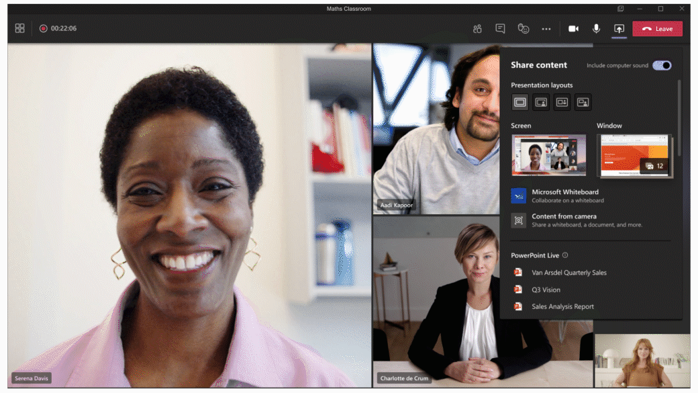Click the Maths Classroom window title
Image resolution: width=698 pixels, height=393 pixels.
348,9
